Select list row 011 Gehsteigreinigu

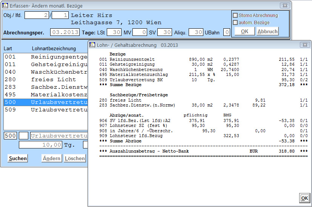point(46,64)
